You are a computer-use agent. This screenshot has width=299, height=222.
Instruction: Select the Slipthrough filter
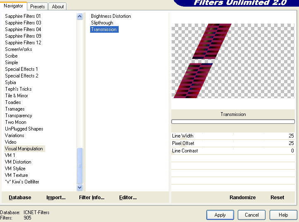[x=102, y=23]
